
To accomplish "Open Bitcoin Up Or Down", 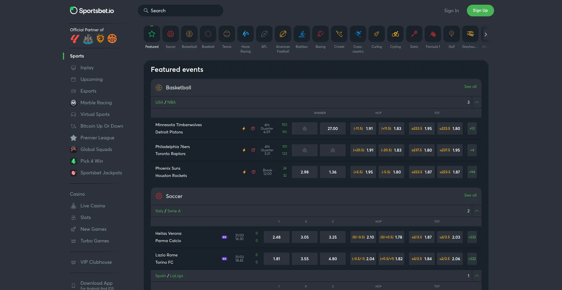I will [x=102, y=126].
